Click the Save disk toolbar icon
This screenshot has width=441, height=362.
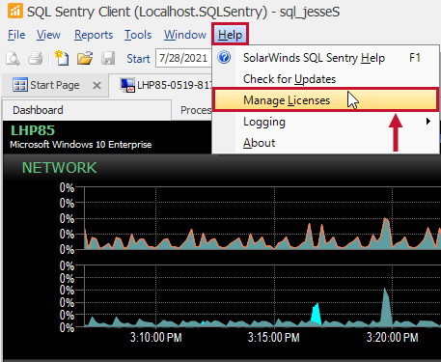[x=108, y=59]
